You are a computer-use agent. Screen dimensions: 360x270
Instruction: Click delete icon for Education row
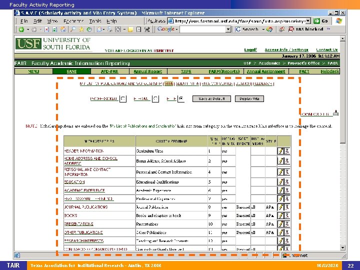(x=287, y=182)
